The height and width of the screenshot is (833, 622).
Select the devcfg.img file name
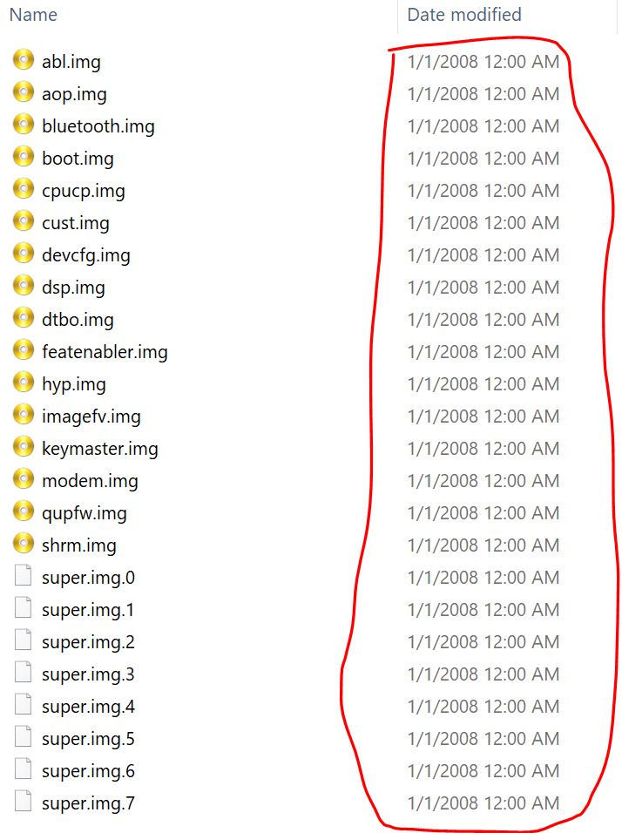tap(86, 255)
